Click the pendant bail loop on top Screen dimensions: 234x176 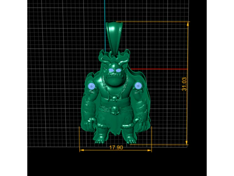coord(114,39)
